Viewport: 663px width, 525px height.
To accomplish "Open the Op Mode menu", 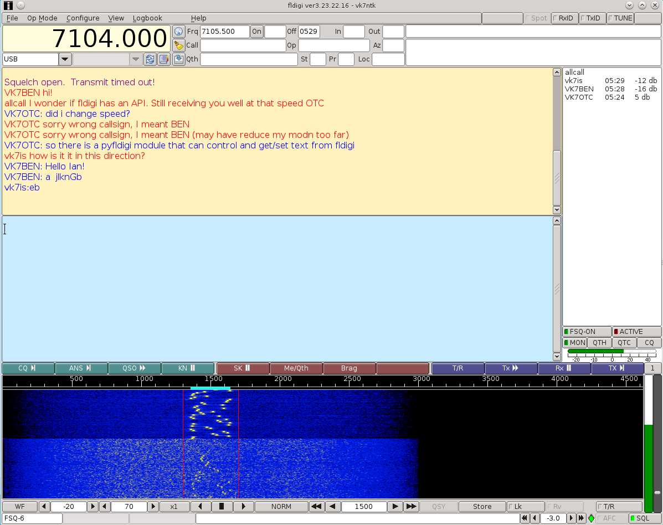I will click(x=42, y=18).
